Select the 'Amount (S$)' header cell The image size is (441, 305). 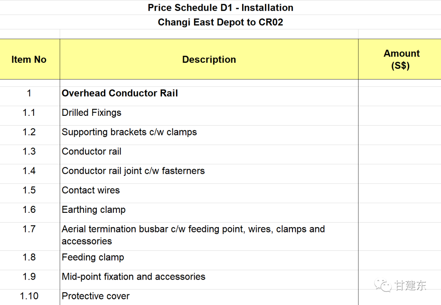[400, 59]
